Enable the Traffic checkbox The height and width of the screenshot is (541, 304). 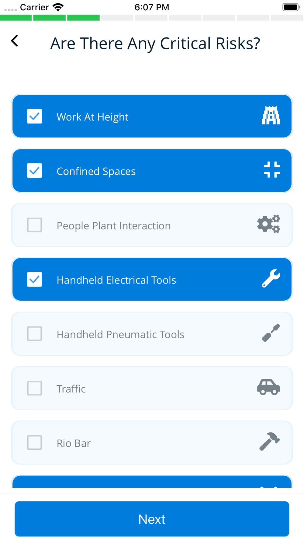[x=34, y=388]
